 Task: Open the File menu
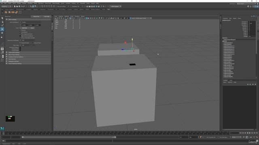(x=2, y=3)
